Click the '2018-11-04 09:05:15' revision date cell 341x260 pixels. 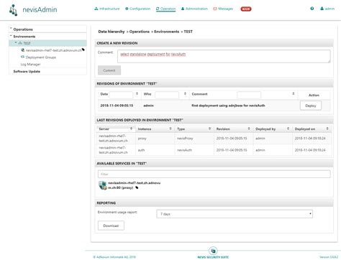117,106
